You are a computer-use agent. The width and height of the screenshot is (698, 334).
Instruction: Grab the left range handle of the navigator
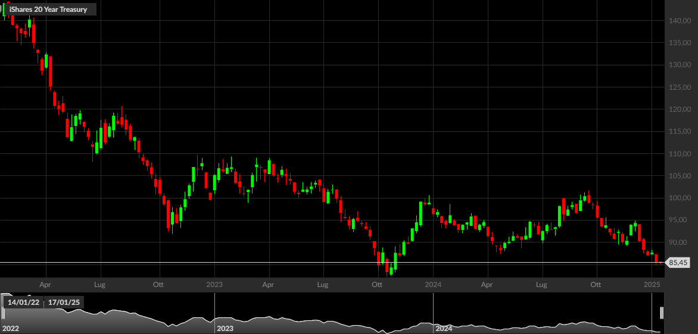tap(2, 313)
